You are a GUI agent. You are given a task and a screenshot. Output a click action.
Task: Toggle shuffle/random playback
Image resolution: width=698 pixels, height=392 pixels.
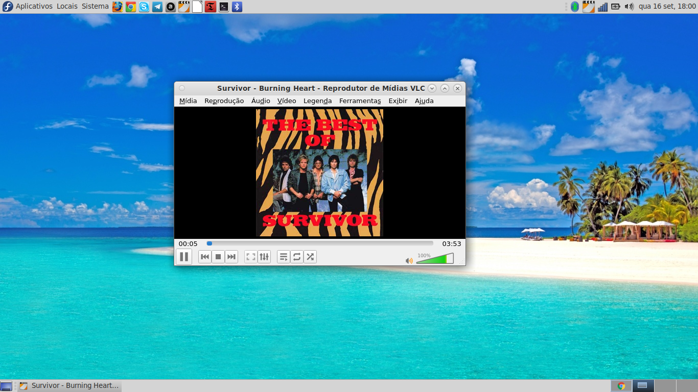[310, 257]
